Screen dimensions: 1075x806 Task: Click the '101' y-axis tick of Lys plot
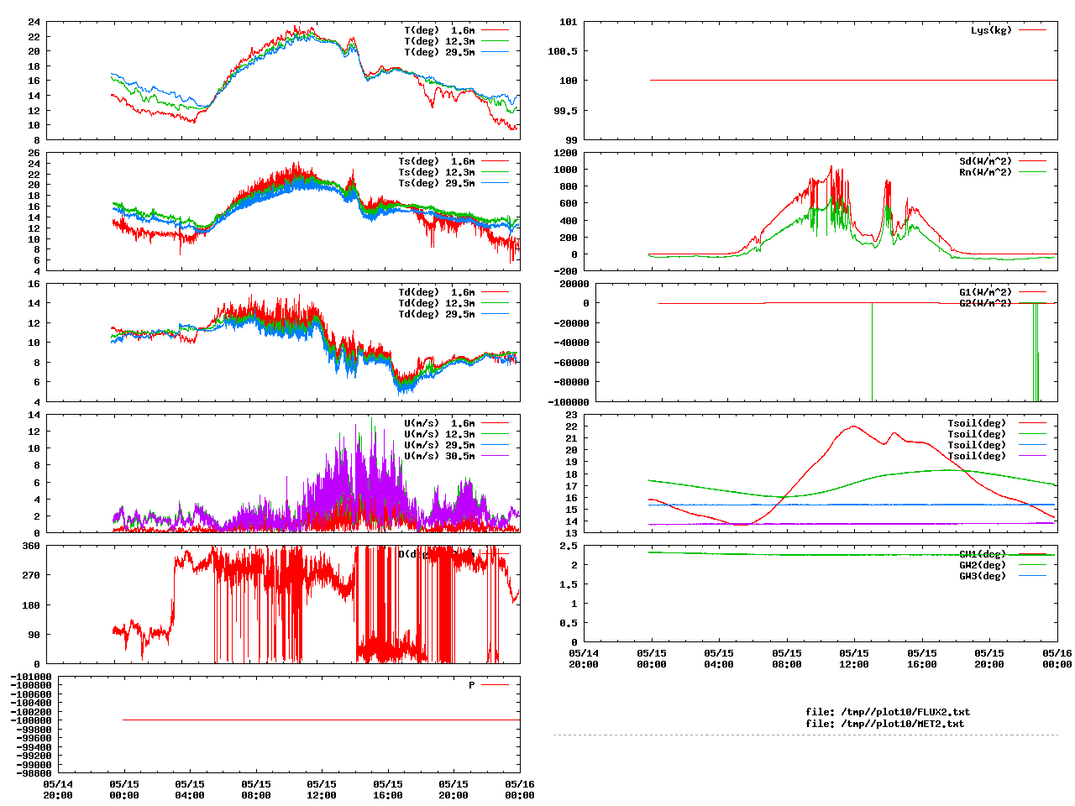coord(569,22)
